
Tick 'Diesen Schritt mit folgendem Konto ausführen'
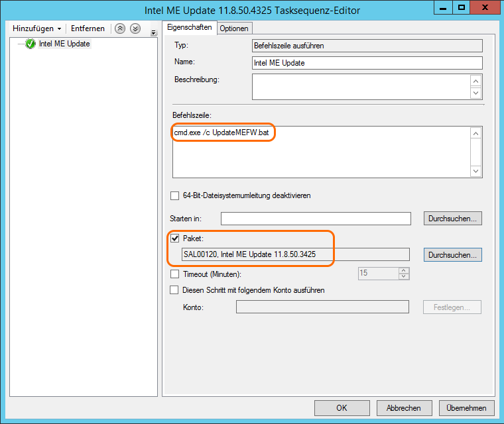click(x=175, y=290)
